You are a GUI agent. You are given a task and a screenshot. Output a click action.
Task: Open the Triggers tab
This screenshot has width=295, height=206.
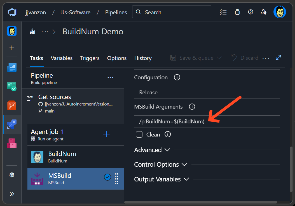point(90,58)
